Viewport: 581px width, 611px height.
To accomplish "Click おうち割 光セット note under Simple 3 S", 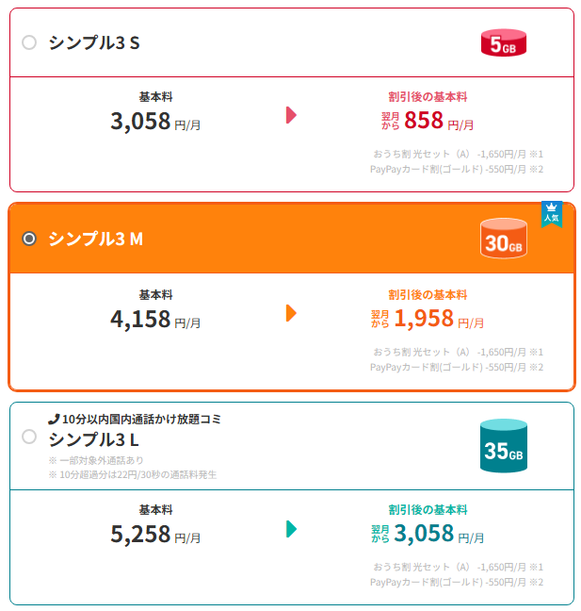I will 458,154.
